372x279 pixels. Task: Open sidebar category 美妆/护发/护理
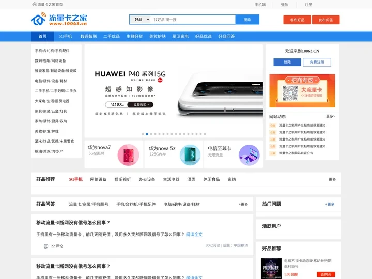tap(47, 131)
